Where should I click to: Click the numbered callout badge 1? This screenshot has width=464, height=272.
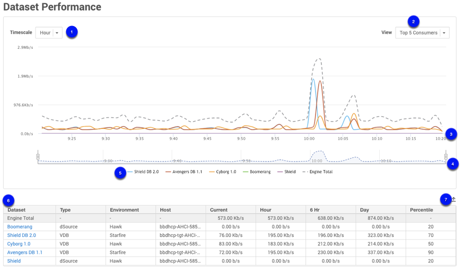pos(72,32)
